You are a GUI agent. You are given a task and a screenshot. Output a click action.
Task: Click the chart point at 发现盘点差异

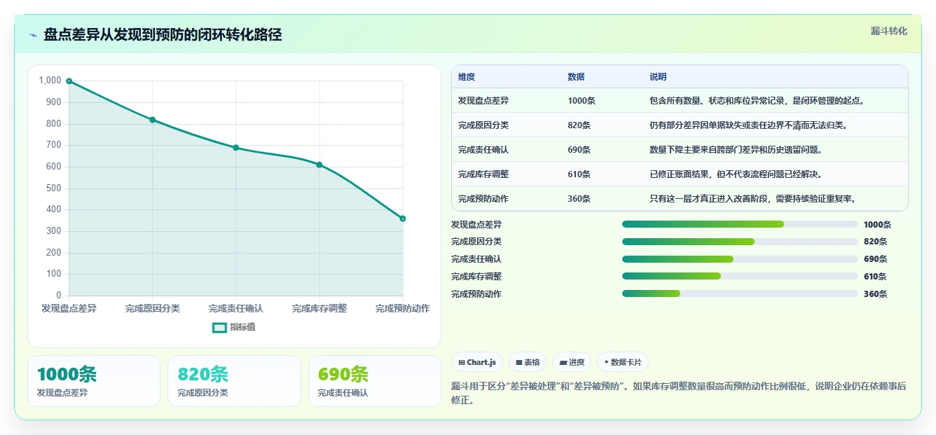[69, 81]
